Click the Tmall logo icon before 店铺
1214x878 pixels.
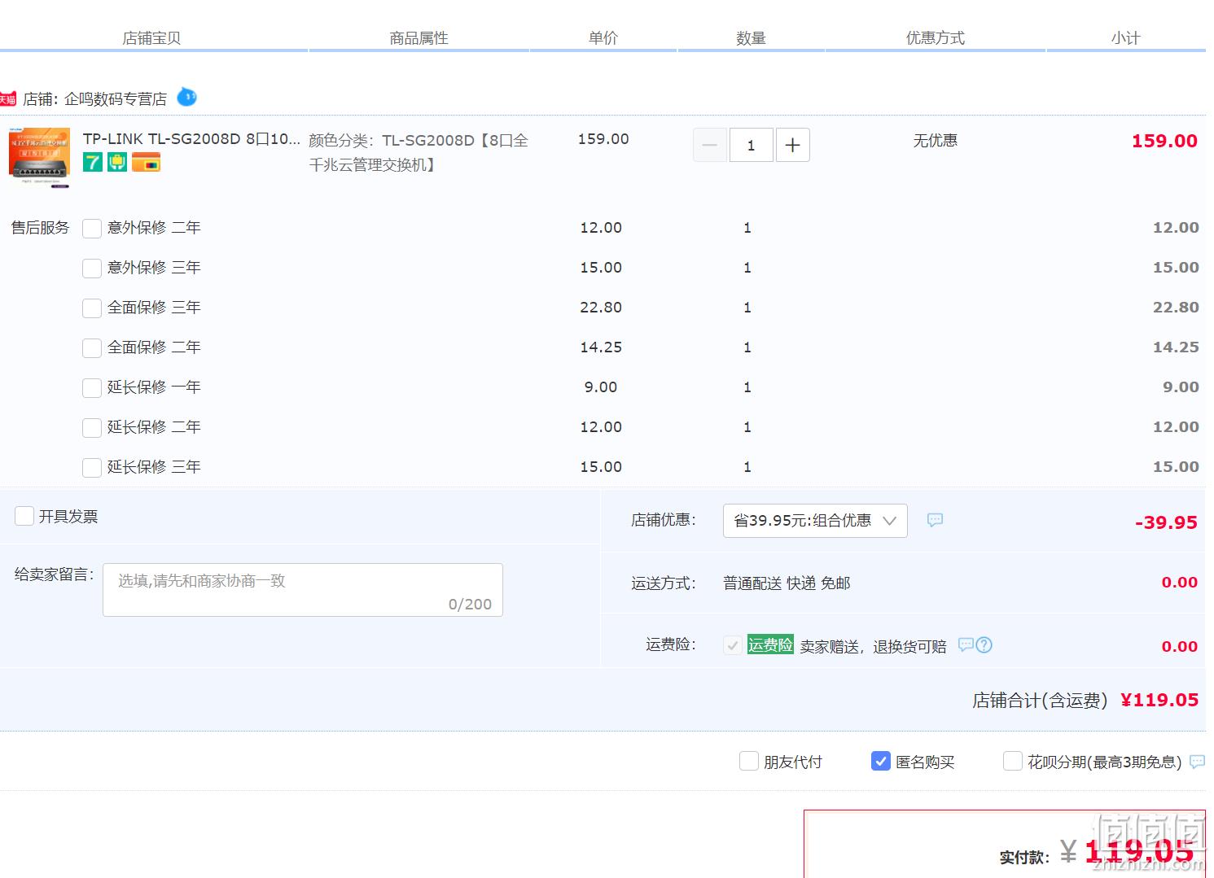(x=7, y=99)
